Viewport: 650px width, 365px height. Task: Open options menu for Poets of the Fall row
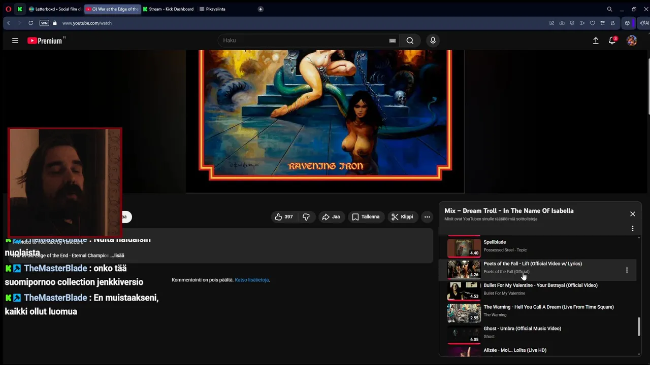click(627, 270)
